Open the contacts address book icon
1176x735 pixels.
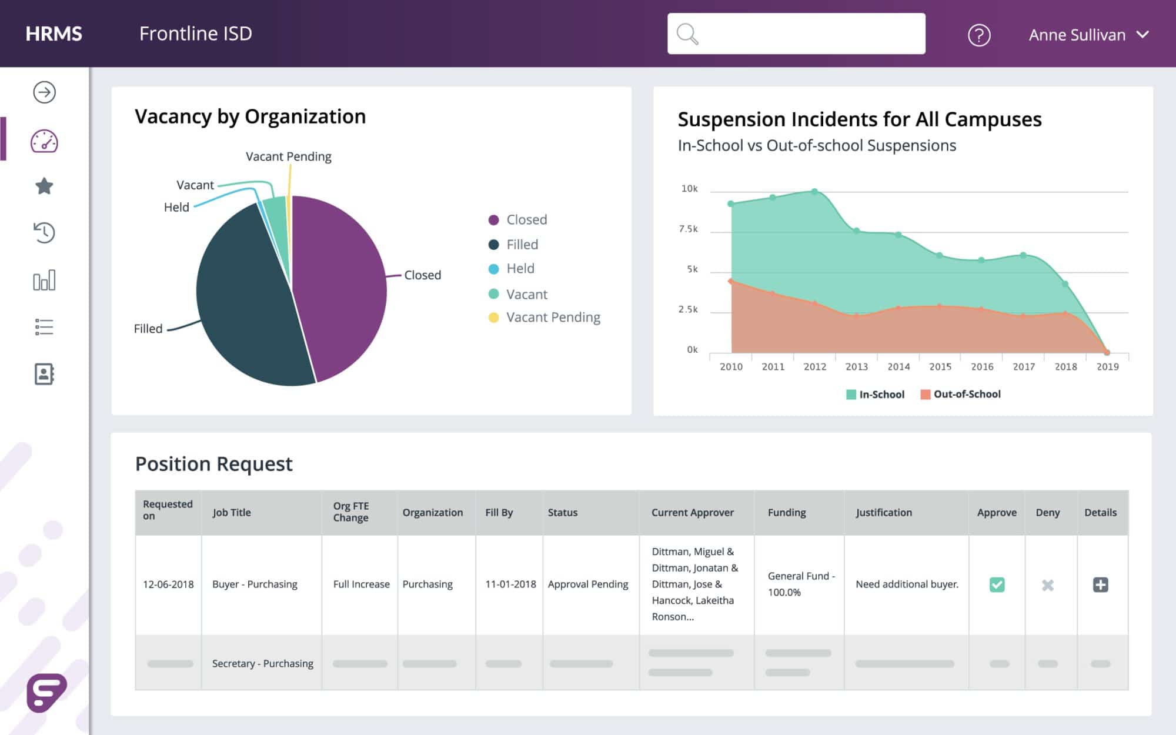44,374
